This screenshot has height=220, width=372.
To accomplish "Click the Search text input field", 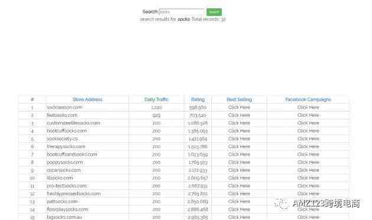I will (x=181, y=12).
